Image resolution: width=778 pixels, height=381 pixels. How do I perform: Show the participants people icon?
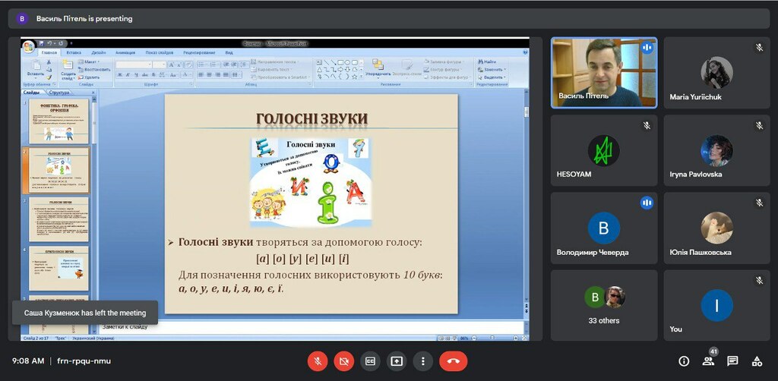click(708, 361)
